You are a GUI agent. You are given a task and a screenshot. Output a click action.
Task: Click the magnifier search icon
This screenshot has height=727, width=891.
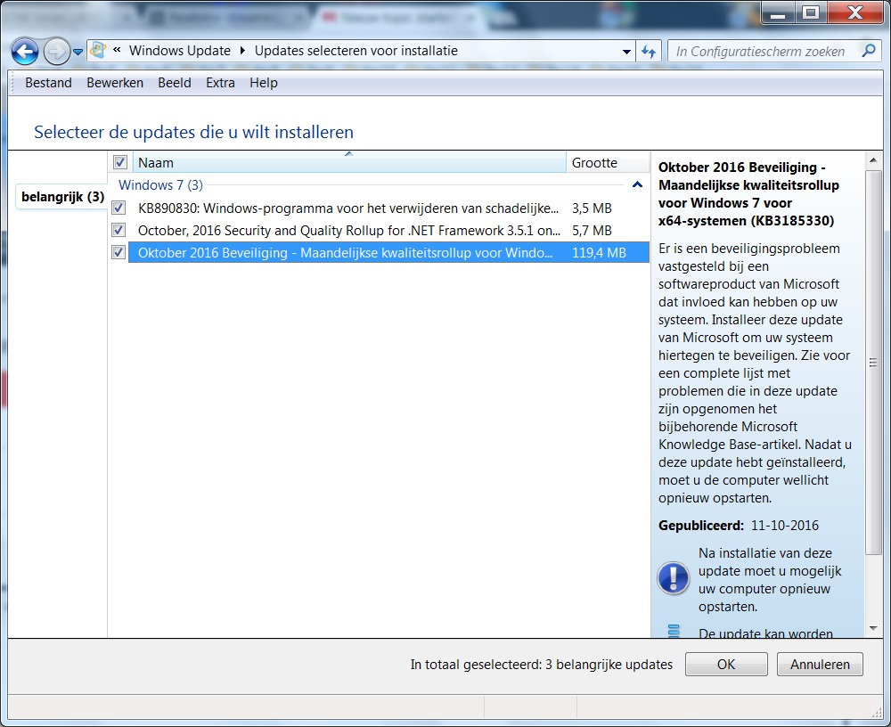tap(869, 51)
